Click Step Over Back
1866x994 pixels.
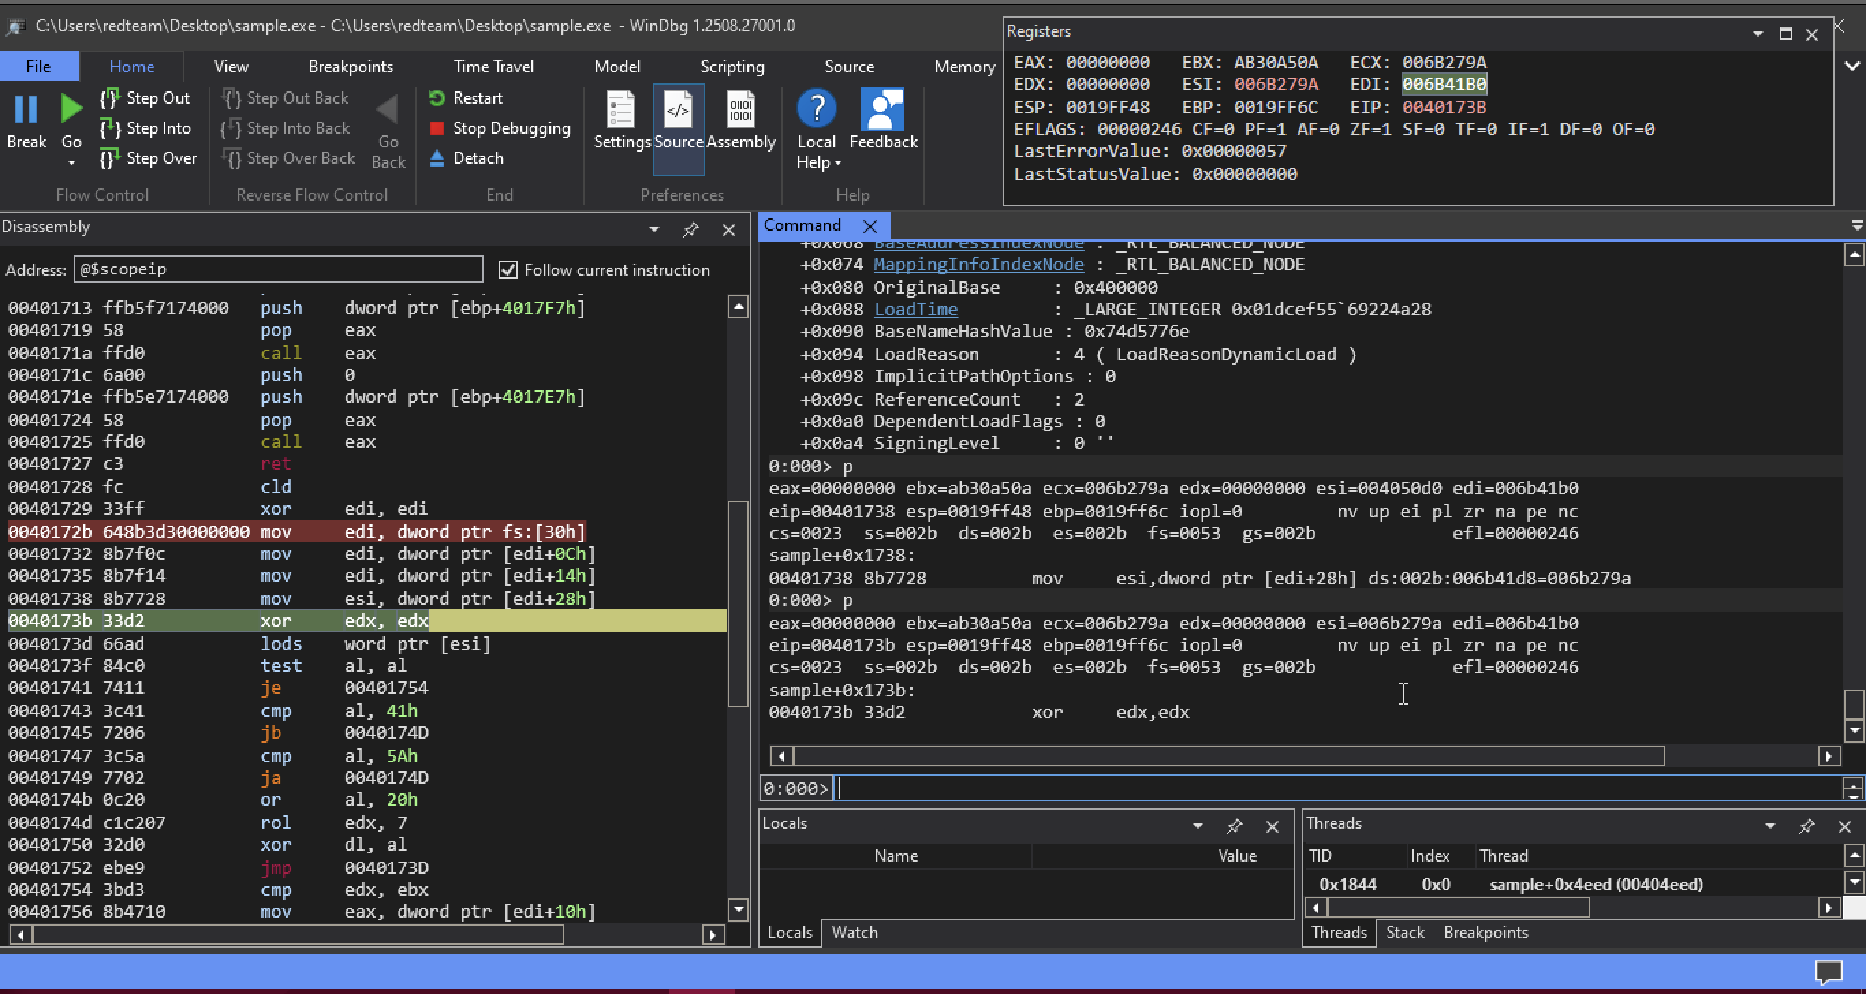click(288, 158)
